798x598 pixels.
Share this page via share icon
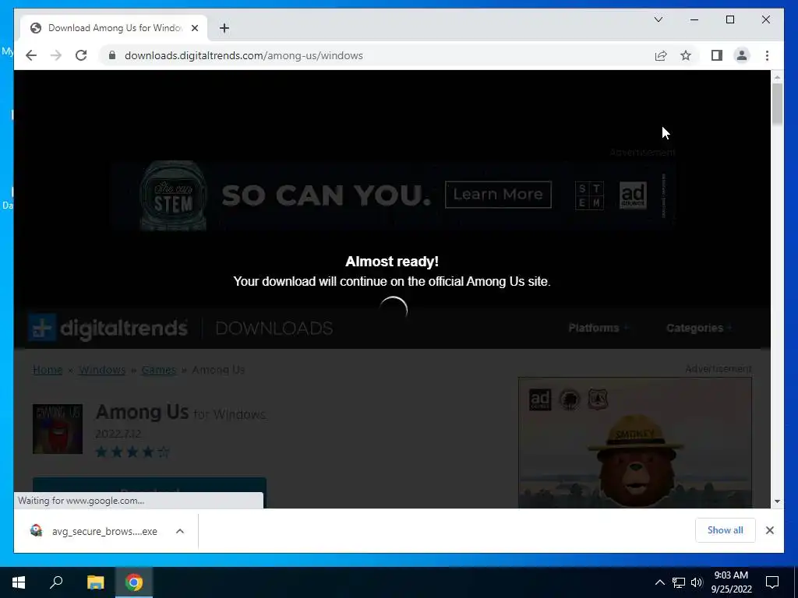click(x=661, y=55)
